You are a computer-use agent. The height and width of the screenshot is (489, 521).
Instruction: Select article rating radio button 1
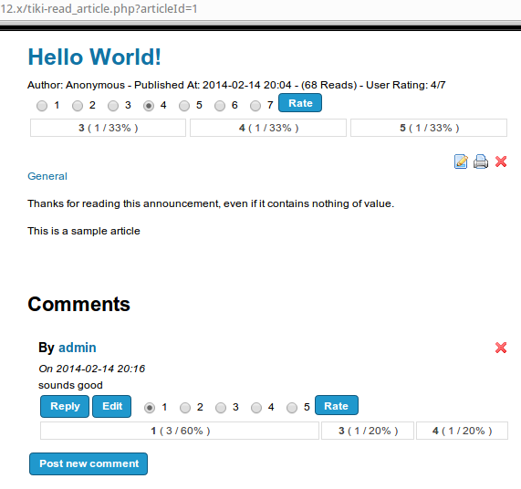tap(42, 106)
